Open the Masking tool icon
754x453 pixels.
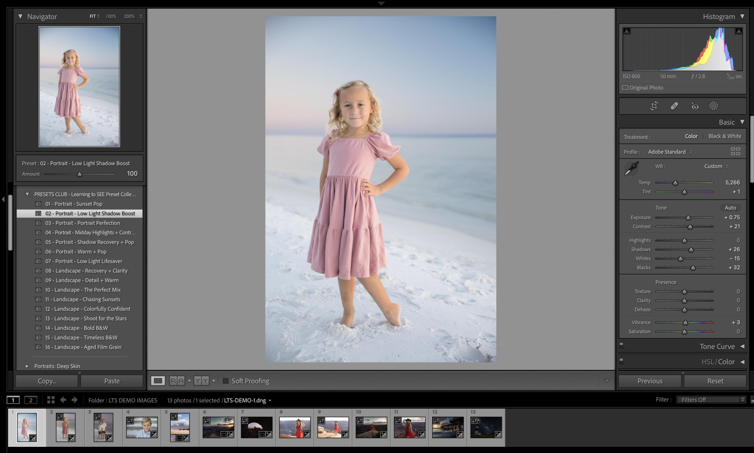(714, 106)
